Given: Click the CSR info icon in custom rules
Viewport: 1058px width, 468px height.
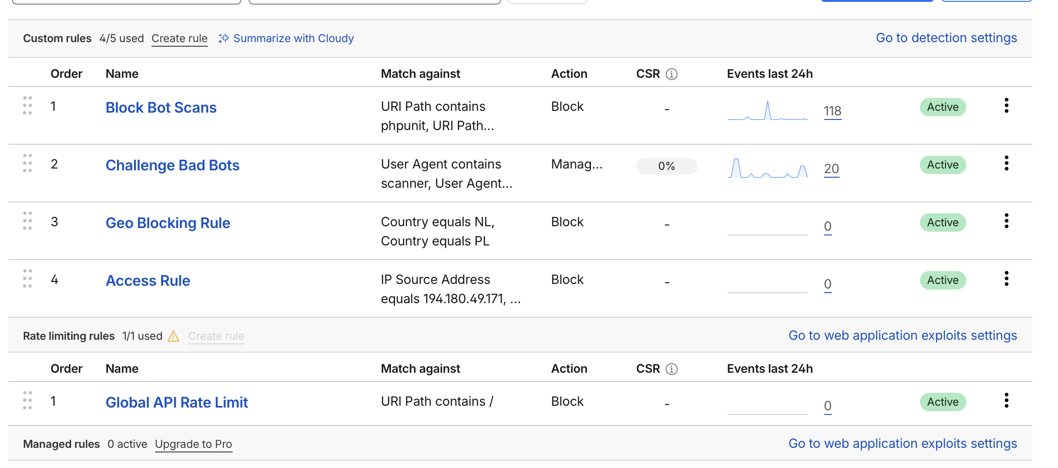Looking at the screenshot, I should point(671,74).
